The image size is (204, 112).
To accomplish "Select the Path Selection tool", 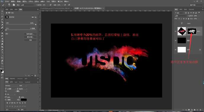I will [x=2, y=55].
